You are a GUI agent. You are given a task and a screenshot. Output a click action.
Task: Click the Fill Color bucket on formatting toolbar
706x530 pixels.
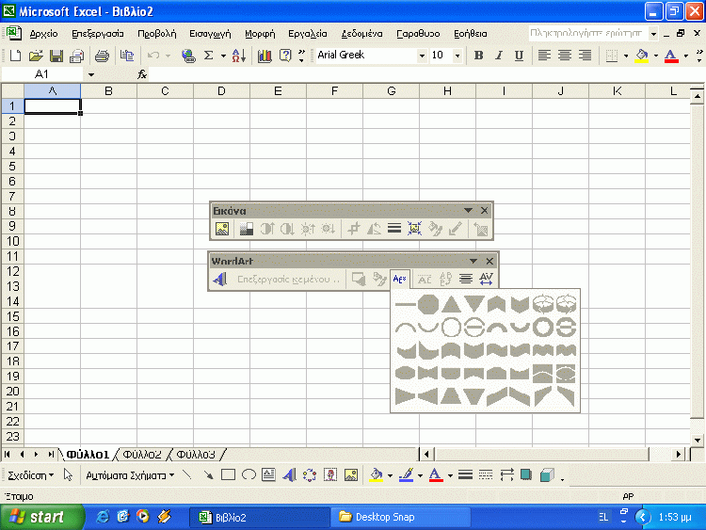[642, 56]
